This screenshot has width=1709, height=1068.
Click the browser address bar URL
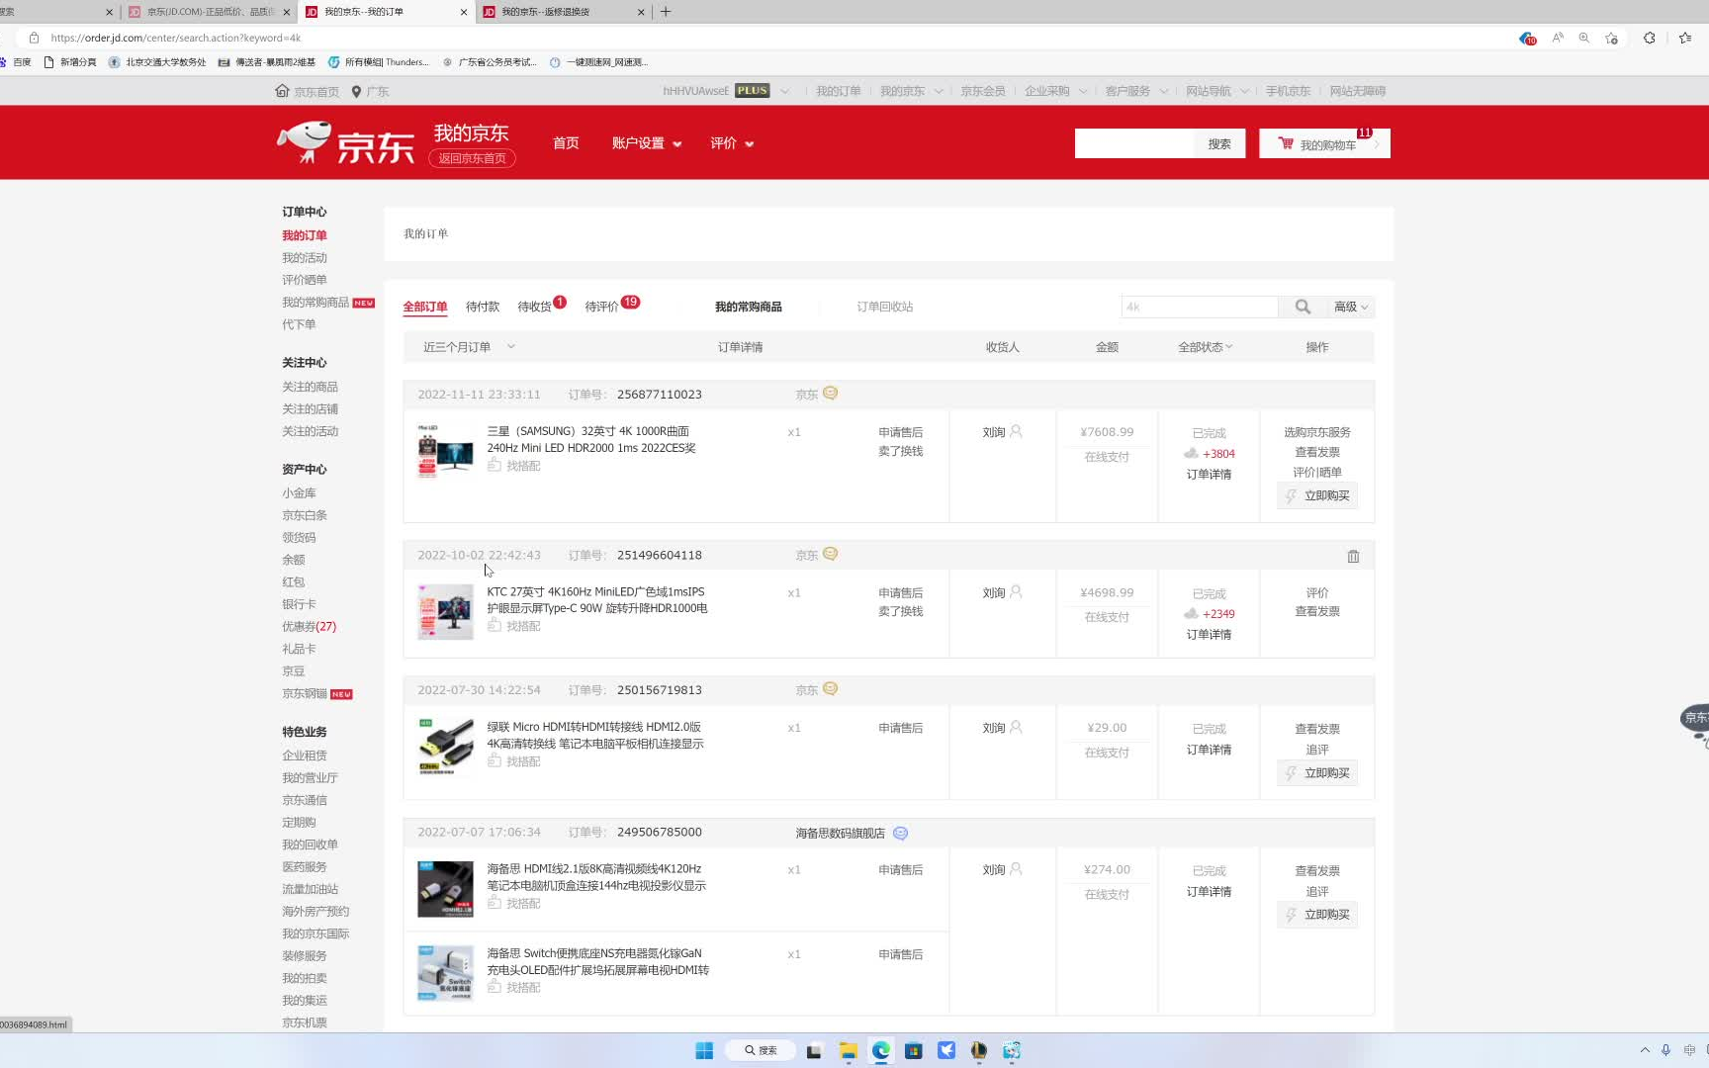click(x=176, y=38)
